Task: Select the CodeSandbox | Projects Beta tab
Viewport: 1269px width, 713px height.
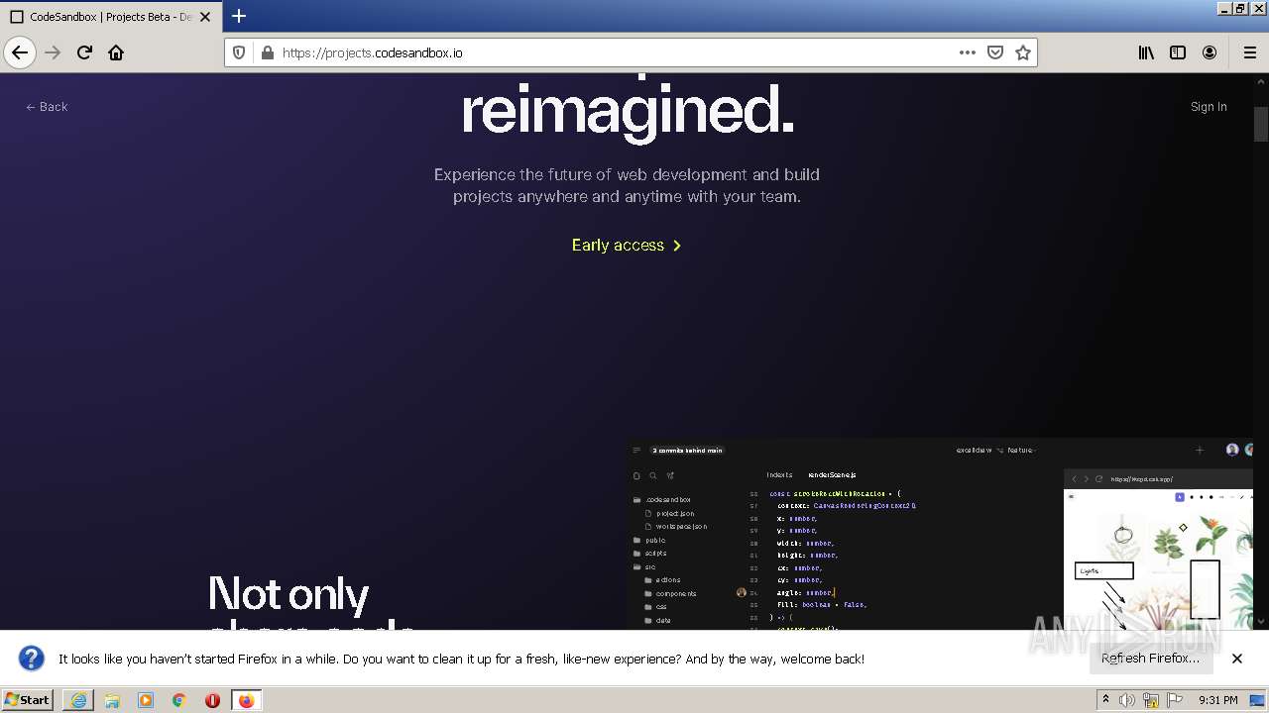Action: pos(110,17)
